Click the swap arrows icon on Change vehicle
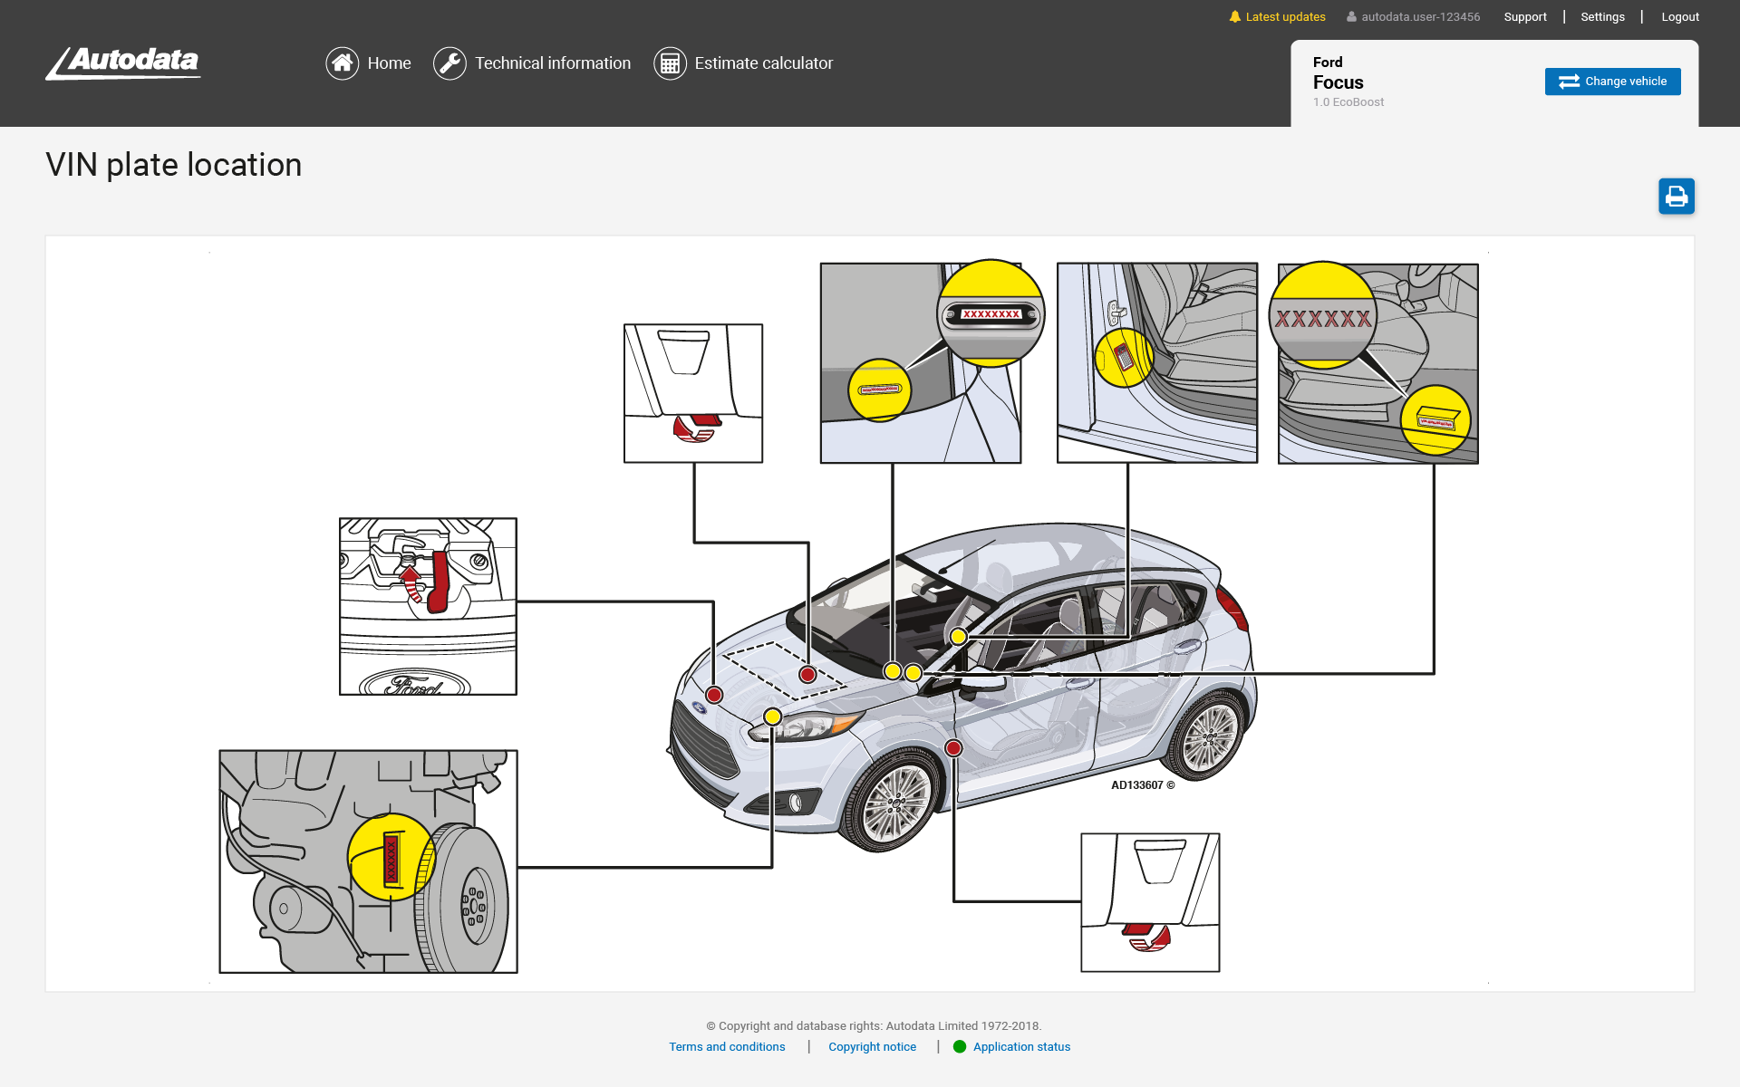 tap(1569, 82)
